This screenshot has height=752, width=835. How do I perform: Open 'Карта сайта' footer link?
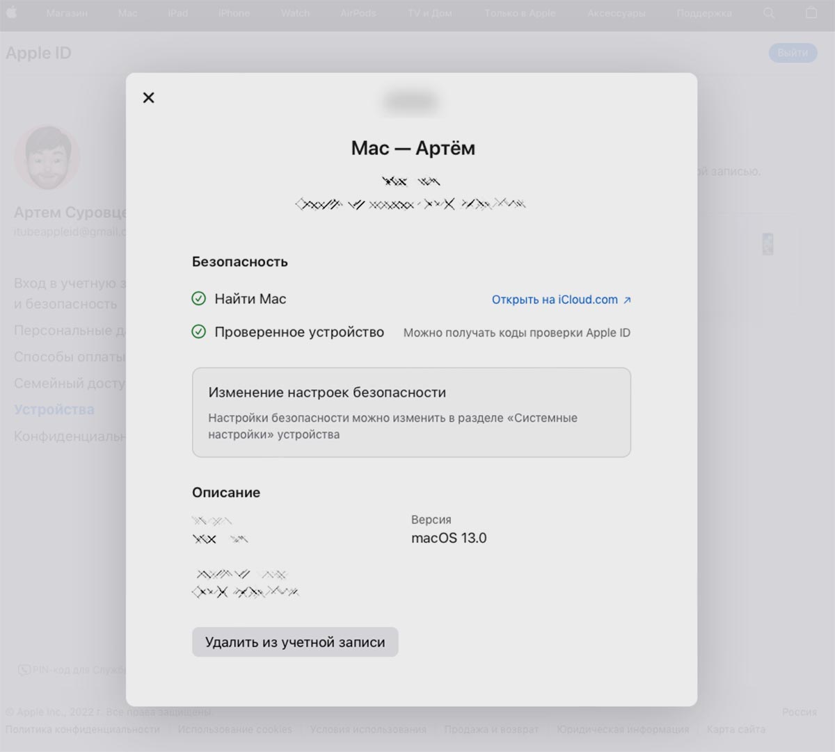(736, 730)
